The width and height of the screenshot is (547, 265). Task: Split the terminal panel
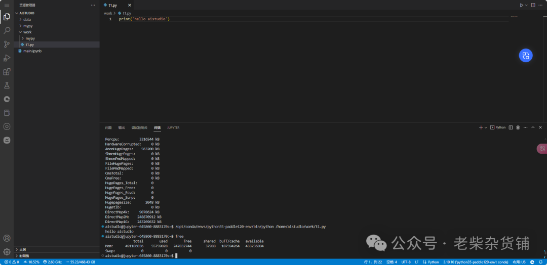pos(511,127)
